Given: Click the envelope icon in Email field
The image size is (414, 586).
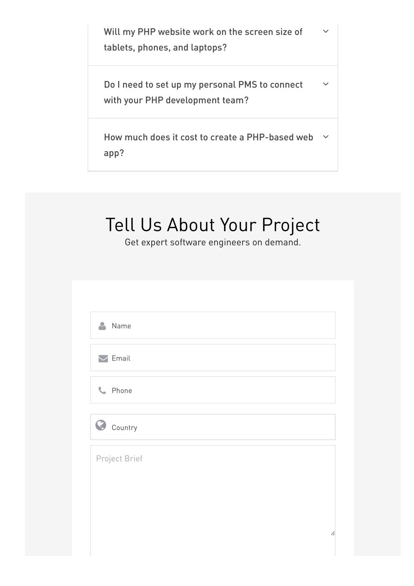Looking at the screenshot, I should point(103,358).
